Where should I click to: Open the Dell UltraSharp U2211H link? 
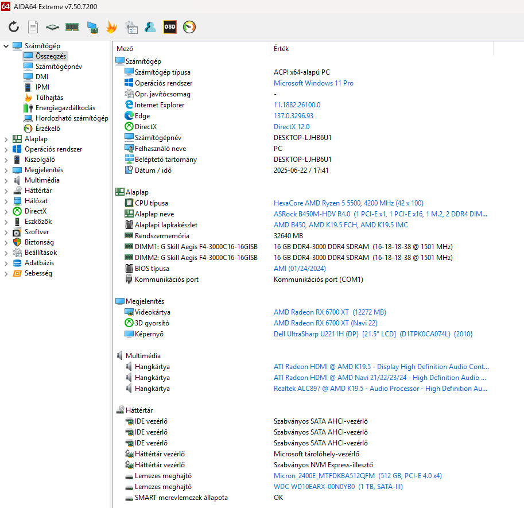[373, 334]
